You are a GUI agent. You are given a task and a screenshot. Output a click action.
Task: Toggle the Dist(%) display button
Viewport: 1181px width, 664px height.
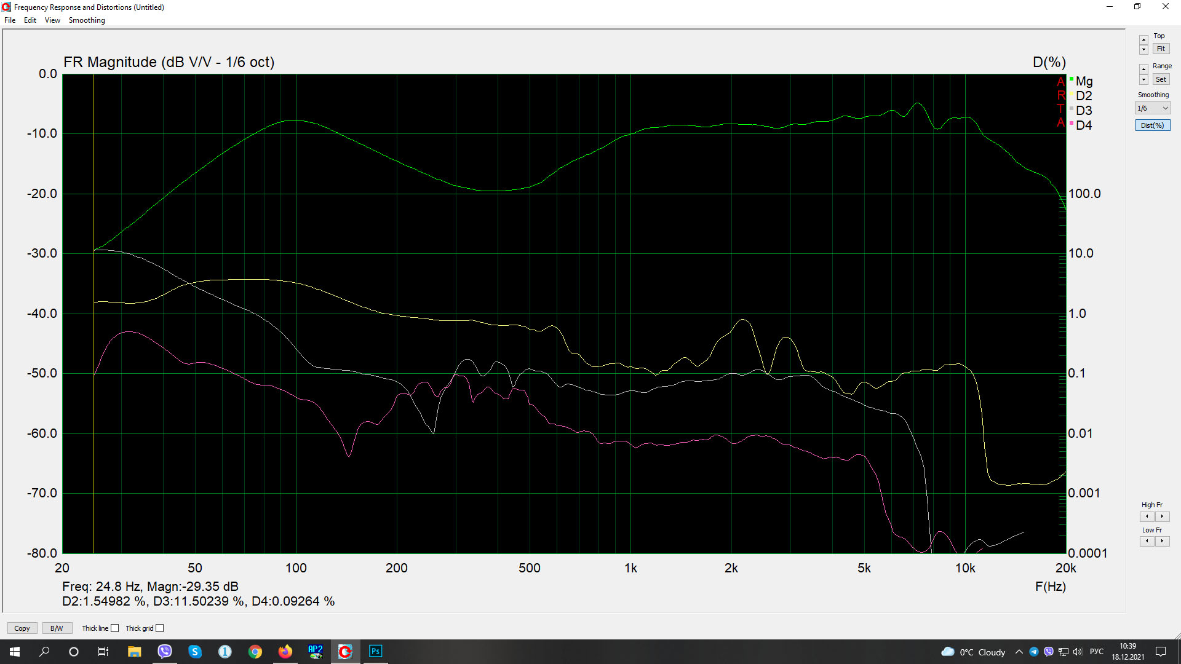pos(1152,125)
